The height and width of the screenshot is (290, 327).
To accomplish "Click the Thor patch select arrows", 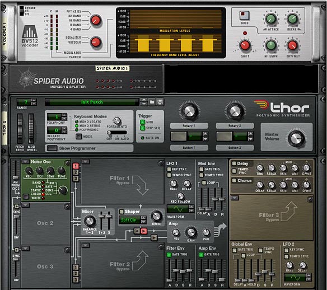I will tap(144, 102).
